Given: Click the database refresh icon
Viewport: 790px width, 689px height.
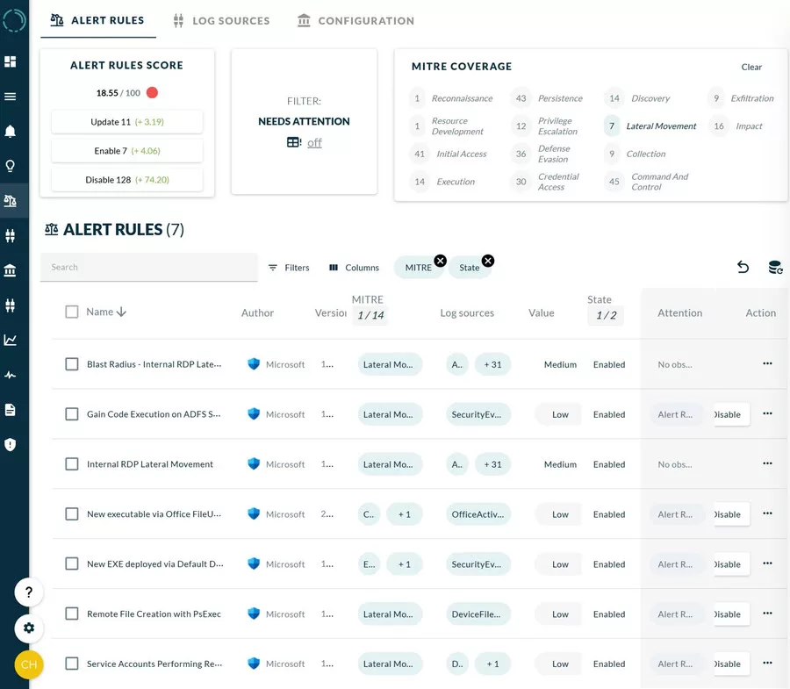Looking at the screenshot, I should pos(775,267).
